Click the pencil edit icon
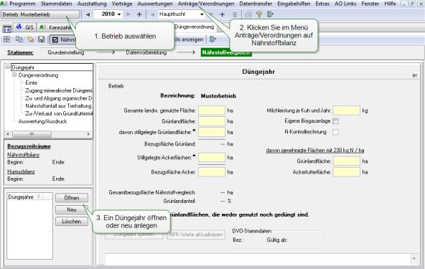Image resolution: width=425 pixels, height=269 pixels. (x=30, y=39)
